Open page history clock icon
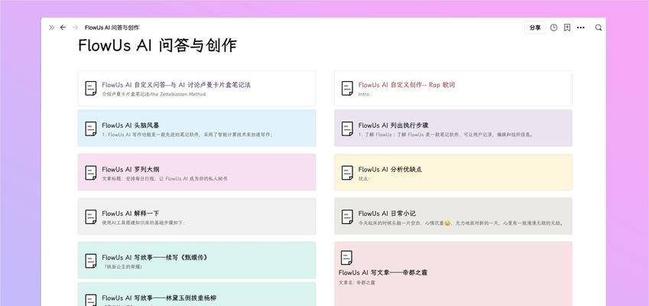 [553, 28]
